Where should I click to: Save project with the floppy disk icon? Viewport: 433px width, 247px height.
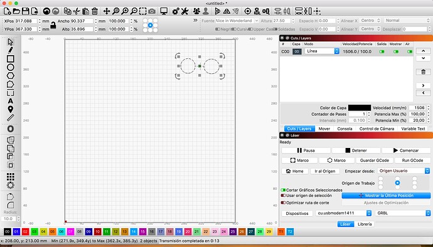[x=25, y=11]
